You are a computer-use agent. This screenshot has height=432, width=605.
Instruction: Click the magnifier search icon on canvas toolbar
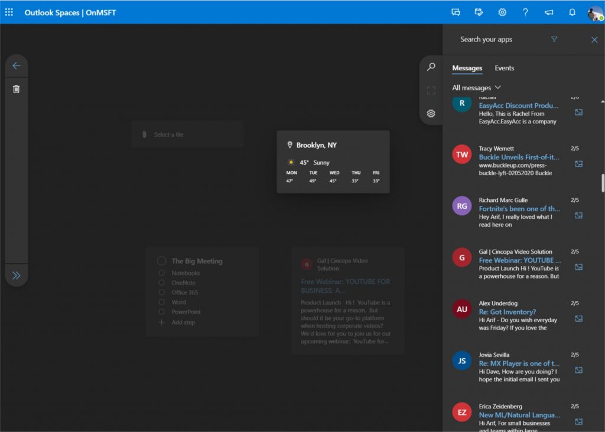(431, 67)
